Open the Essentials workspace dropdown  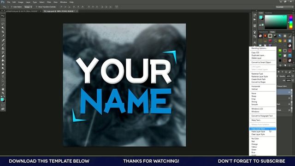coord(285,7)
